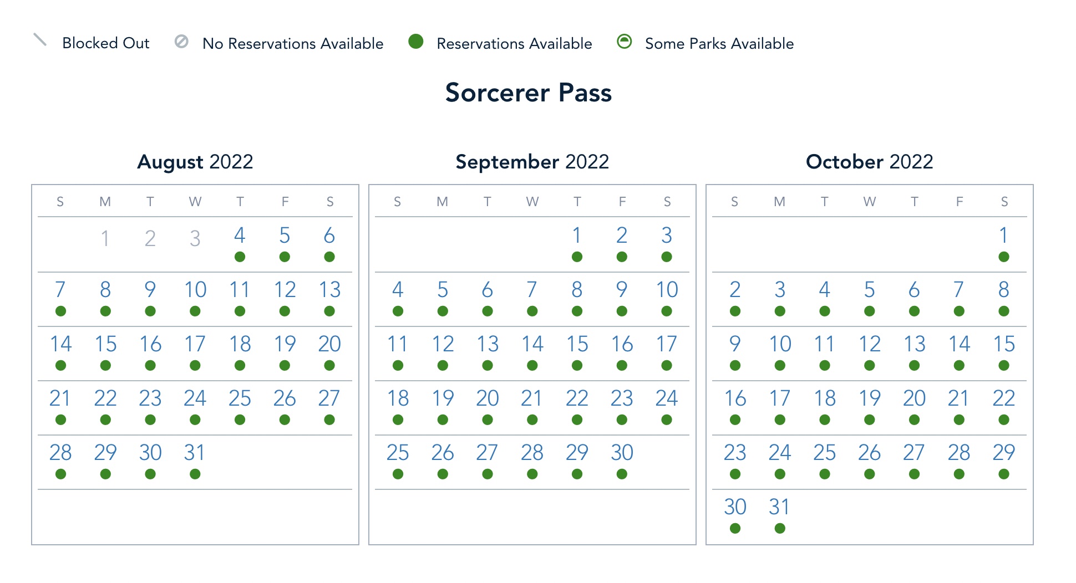The width and height of the screenshot is (1076, 583).
Task: Click the green dot under October 31
Action: [780, 528]
